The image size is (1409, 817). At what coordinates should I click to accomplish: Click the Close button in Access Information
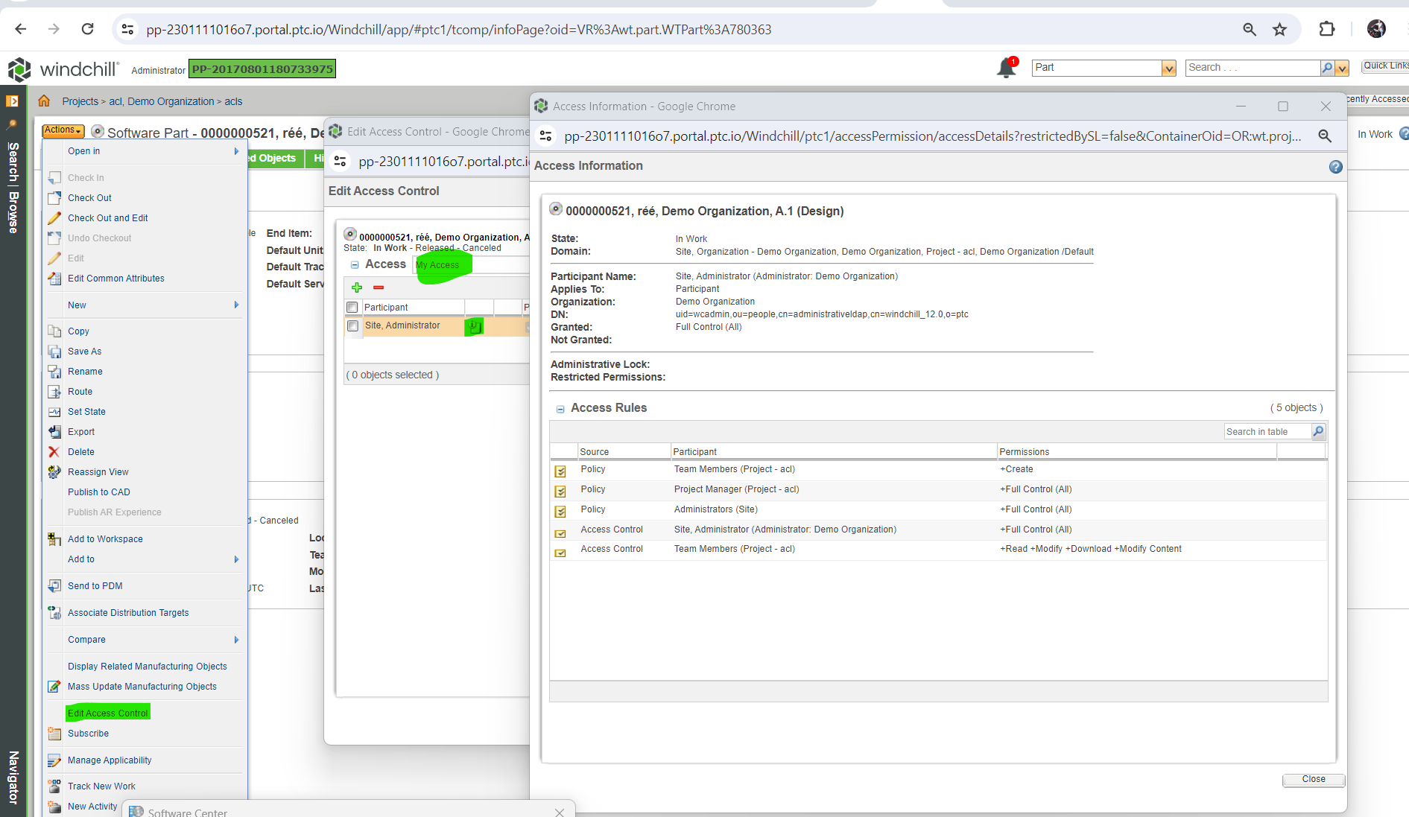pos(1313,779)
